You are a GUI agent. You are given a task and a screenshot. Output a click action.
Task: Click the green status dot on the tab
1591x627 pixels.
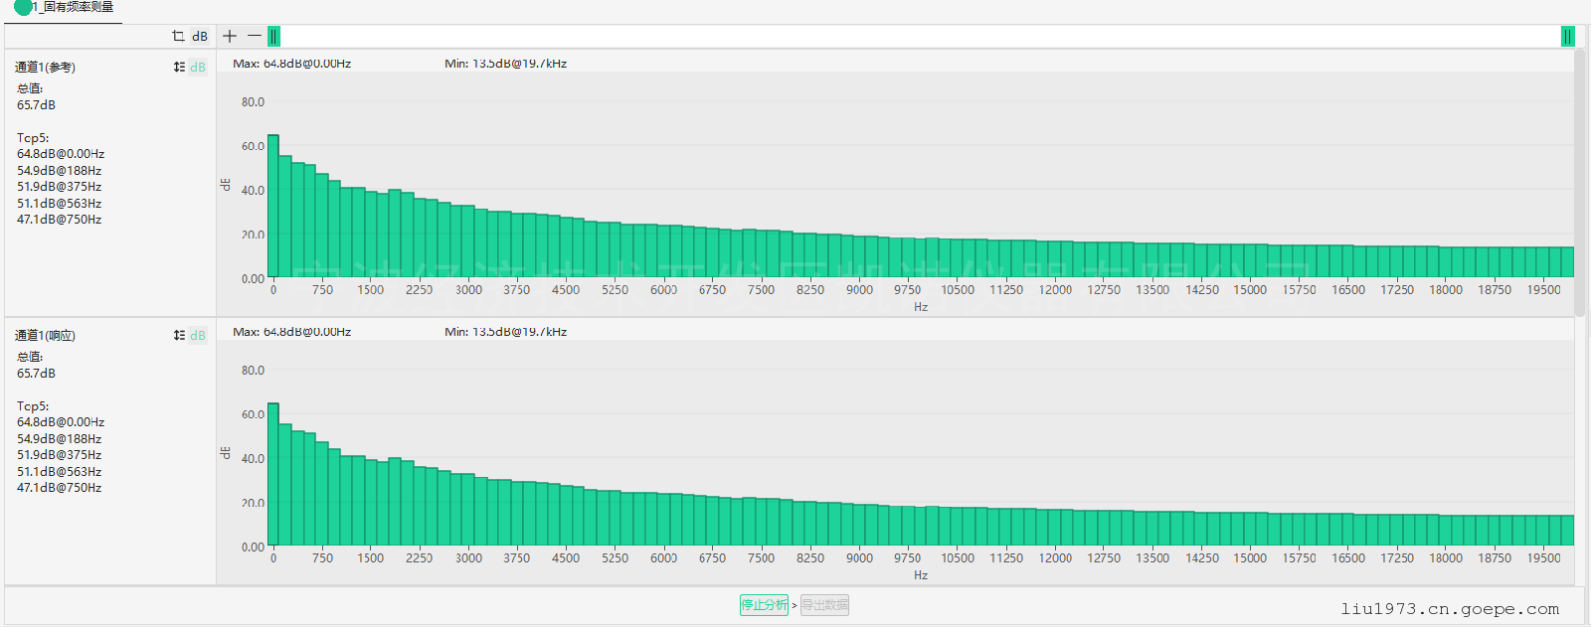coord(22,8)
